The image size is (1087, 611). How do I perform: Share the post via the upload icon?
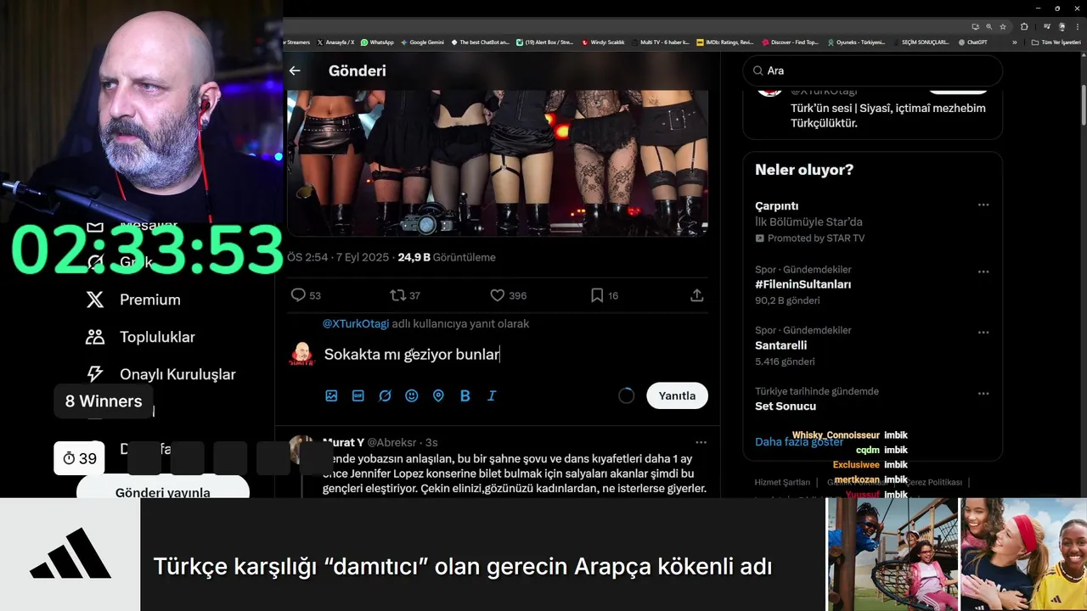click(696, 295)
